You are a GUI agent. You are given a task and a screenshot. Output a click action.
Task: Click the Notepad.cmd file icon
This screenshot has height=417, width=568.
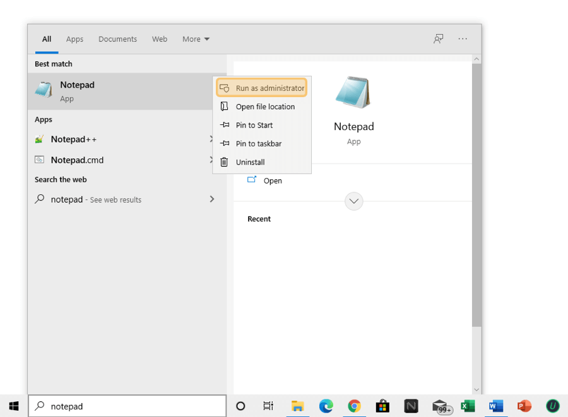[x=39, y=160]
